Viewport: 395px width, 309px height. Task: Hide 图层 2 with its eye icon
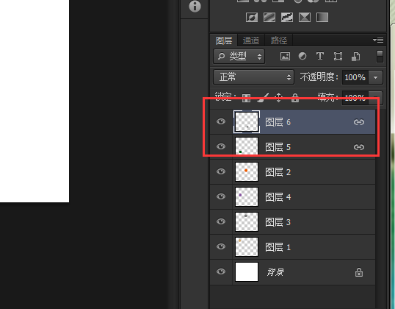pos(221,171)
